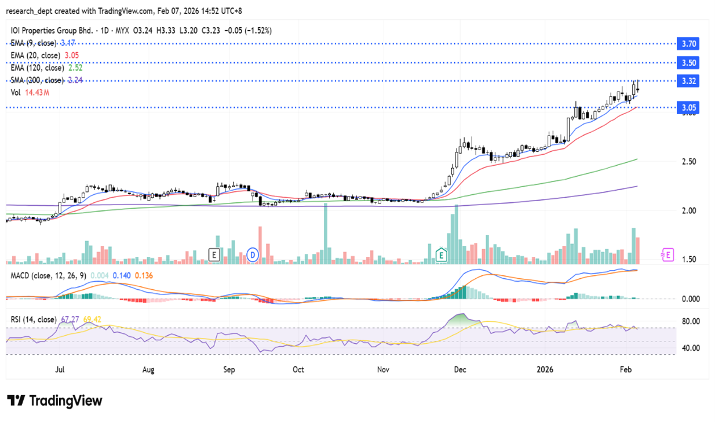The width and height of the screenshot is (715, 422).
Task: Click the IOI Properties Group Bhd. symbol title
Action: [49, 30]
